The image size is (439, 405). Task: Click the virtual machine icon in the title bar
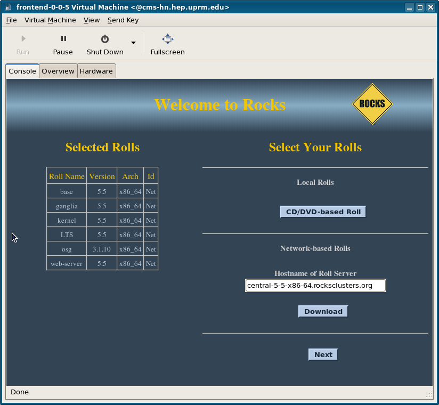[x=9, y=7]
